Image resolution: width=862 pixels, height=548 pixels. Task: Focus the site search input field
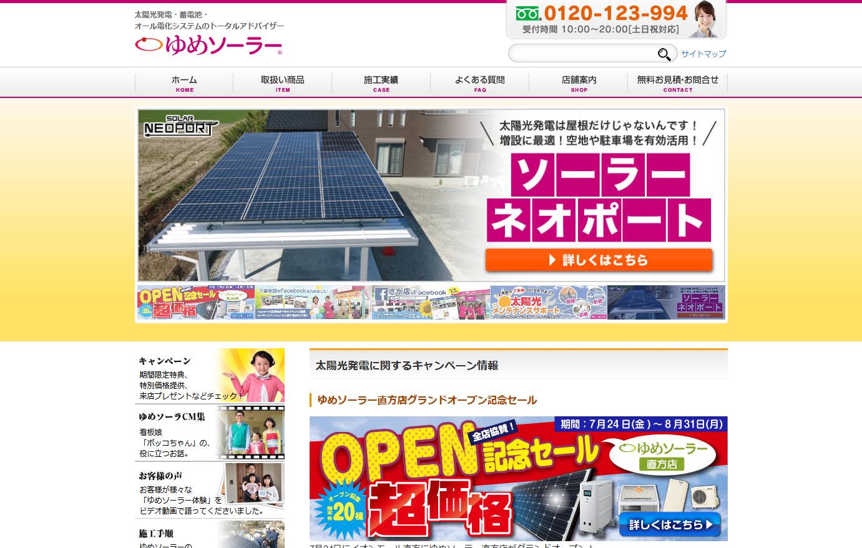583,54
